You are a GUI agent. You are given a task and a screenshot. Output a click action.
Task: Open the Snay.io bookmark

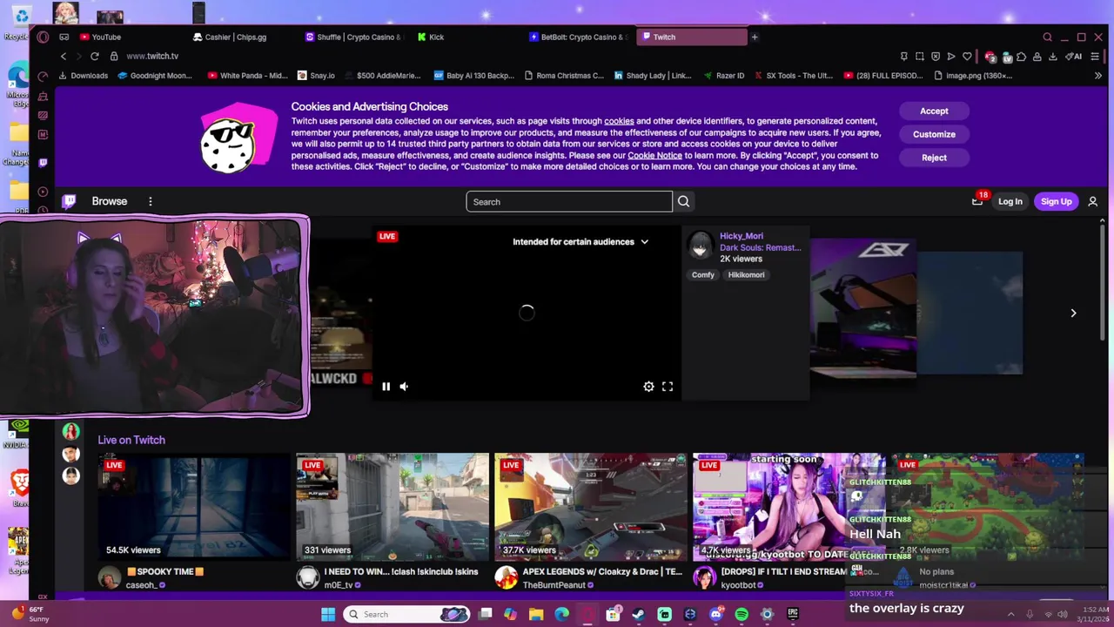pos(316,76)
